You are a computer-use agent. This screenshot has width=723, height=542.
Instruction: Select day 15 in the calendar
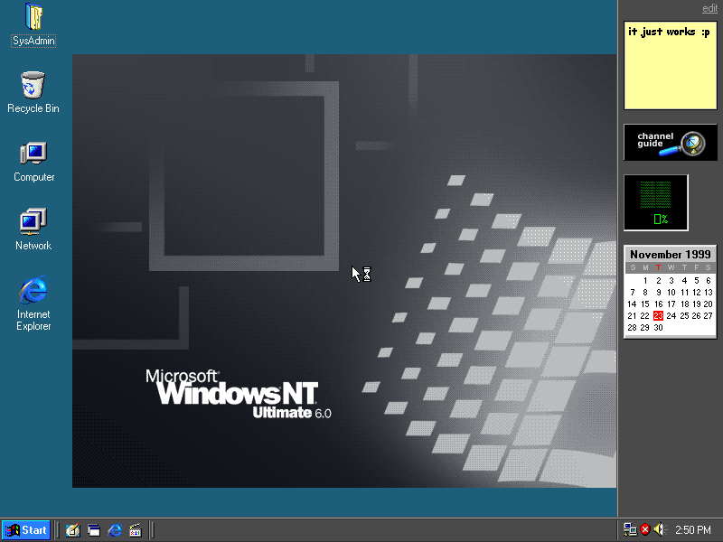coord(645,304)
